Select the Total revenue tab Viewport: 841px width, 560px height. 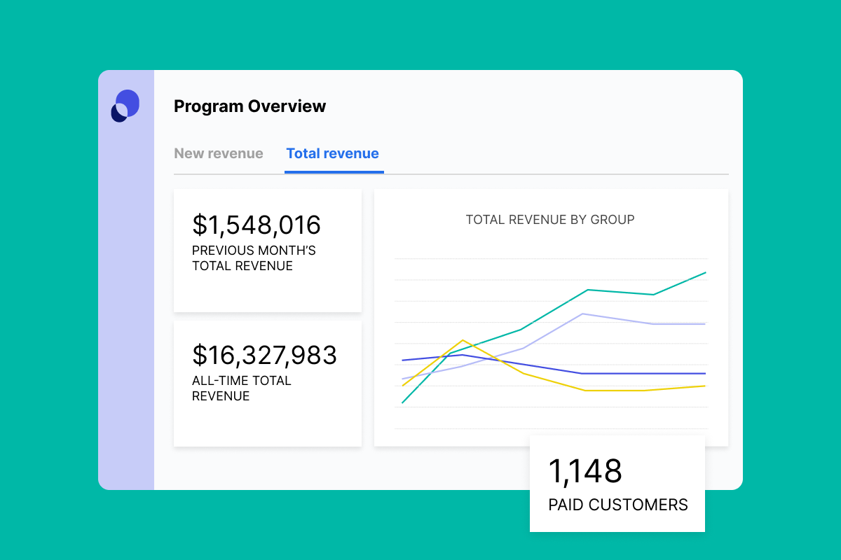tap(333, 153)
